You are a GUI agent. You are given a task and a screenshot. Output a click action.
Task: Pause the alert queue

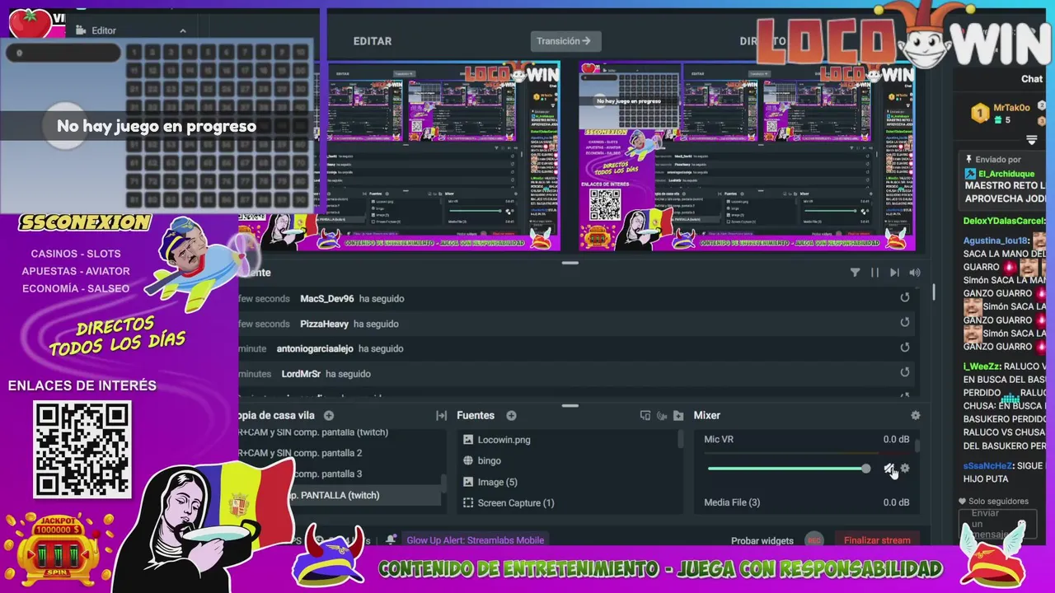coord(874,273)
